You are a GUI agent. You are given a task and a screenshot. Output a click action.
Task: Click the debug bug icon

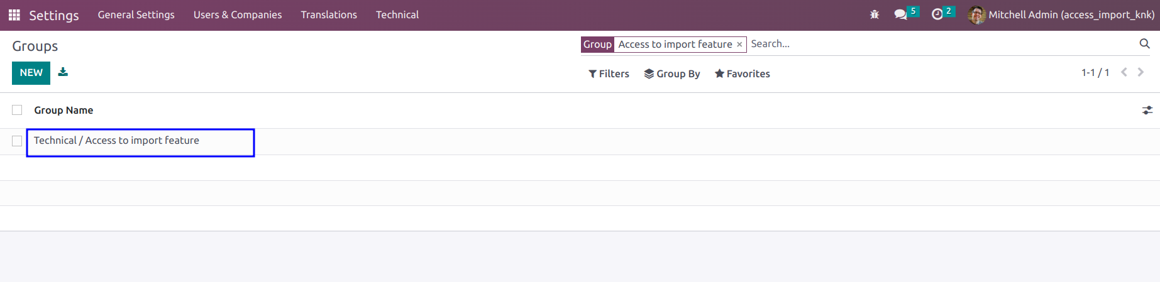pos(875,14)
